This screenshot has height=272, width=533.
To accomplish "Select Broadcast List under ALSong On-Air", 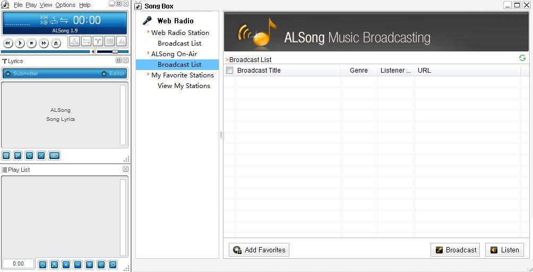I will pos(179,65).
